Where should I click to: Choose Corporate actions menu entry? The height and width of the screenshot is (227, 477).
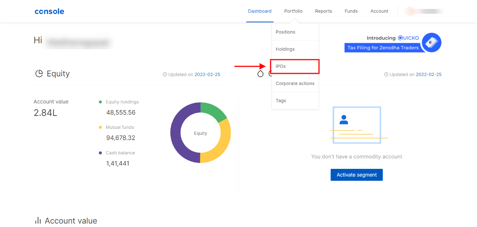click(x=295, y=83)
